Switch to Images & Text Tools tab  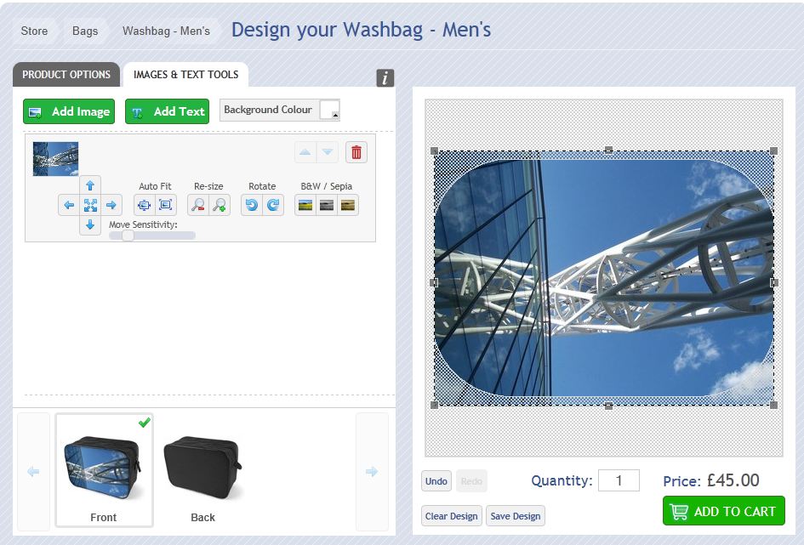185,75
